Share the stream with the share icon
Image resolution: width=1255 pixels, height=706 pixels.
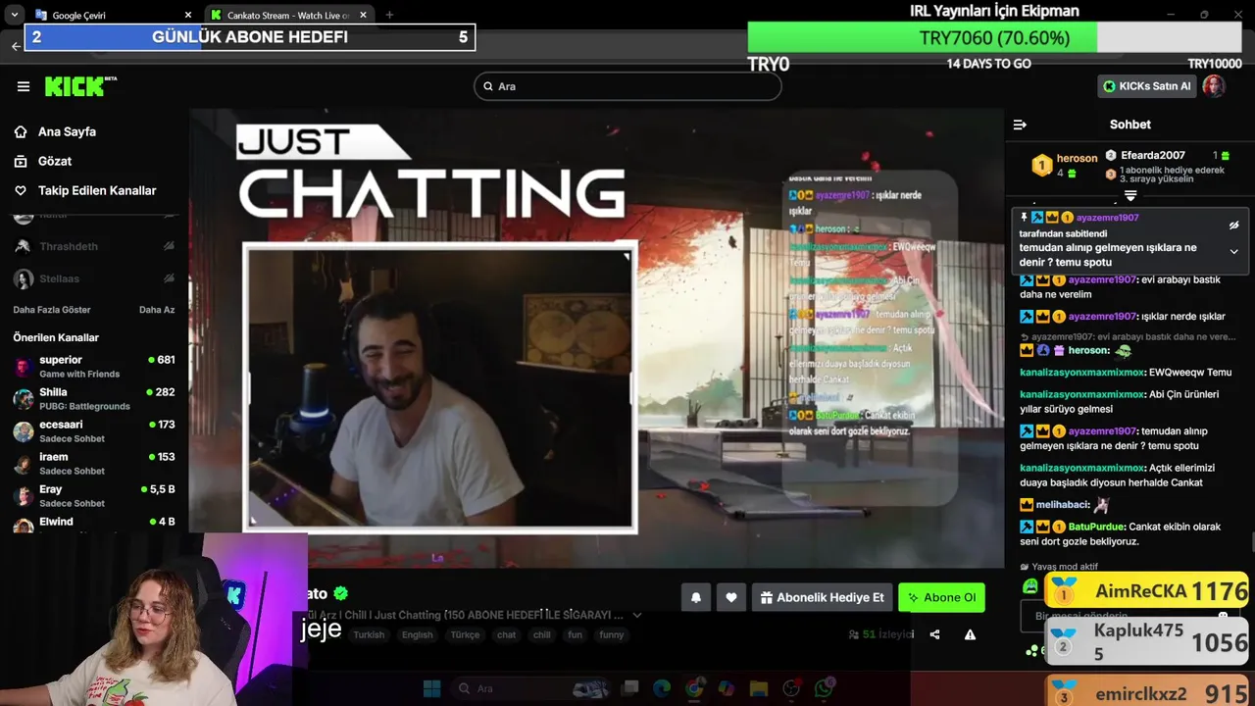click(934, 634)
